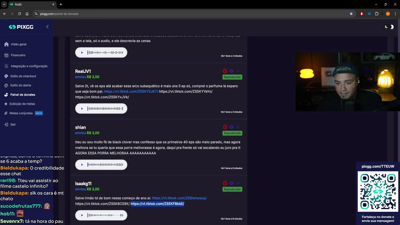
Task: Replay RealJV1 donation alert with refresh icon
Action: coord(232,71)
